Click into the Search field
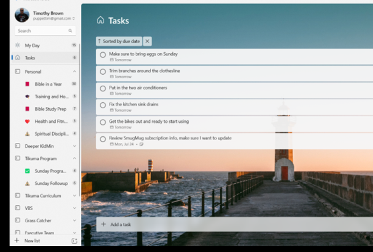The width and height of the screenshot is (373, 252). (x=45, y=31)
